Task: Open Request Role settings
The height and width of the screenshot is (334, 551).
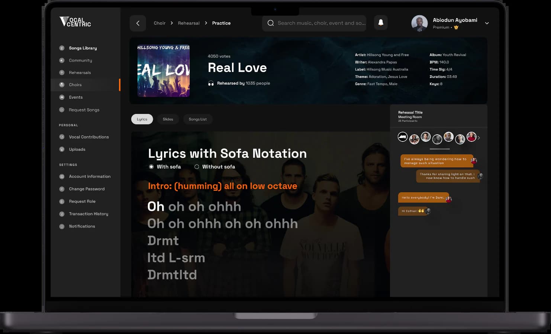Action: coord(82,201)
